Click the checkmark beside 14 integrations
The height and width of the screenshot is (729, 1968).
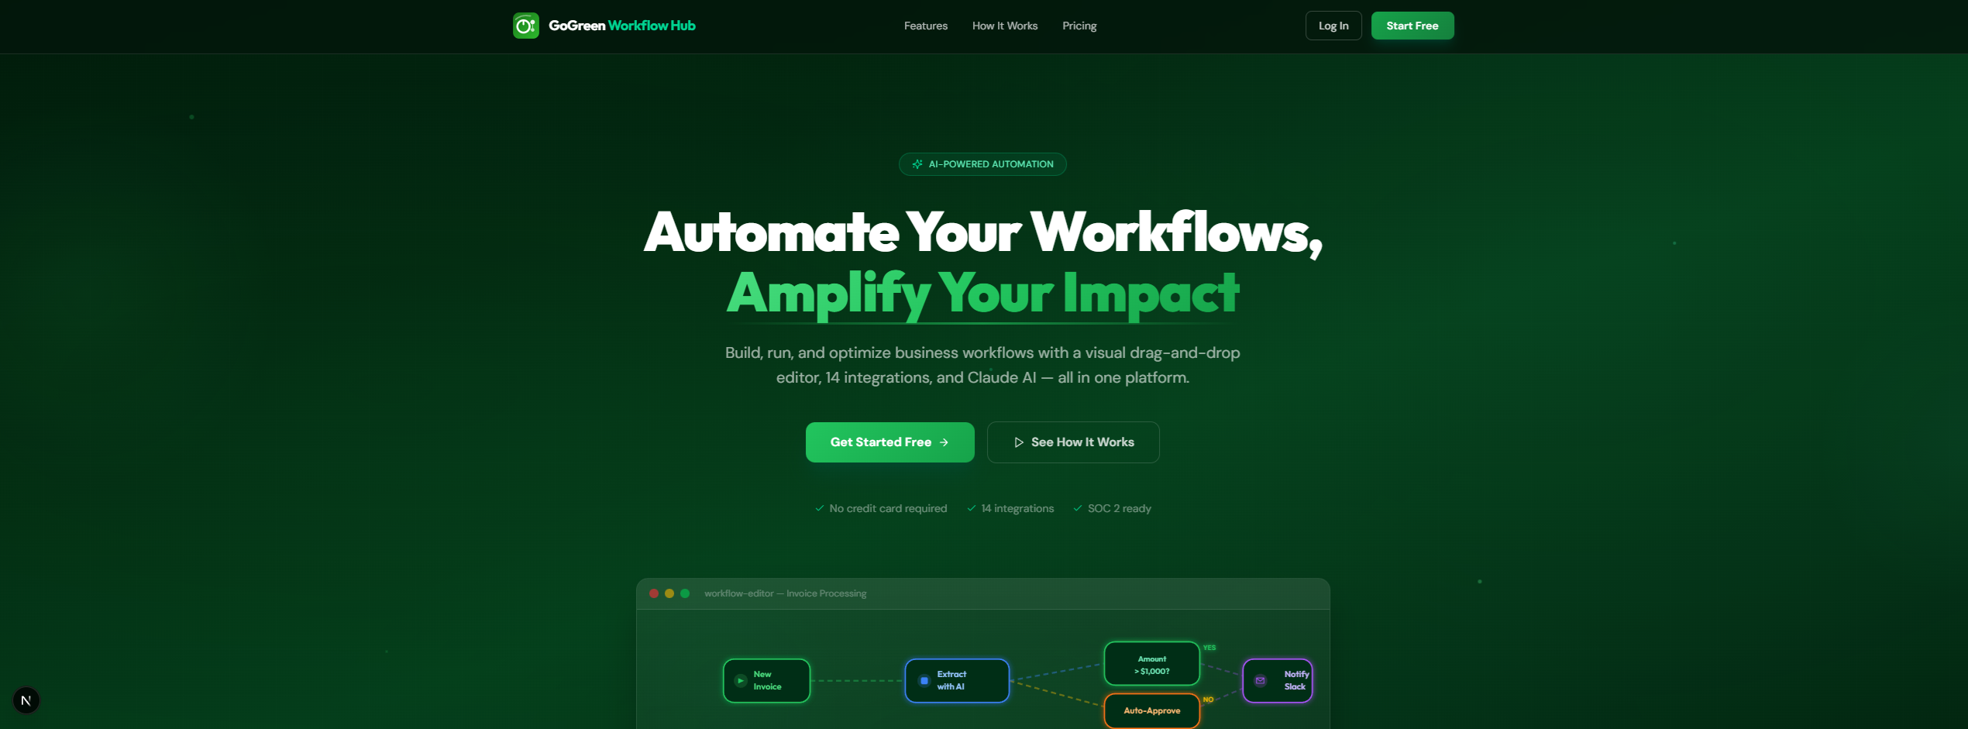972,508
